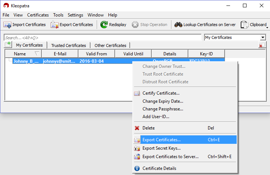Open the My Certificates filter dropdown
The width and height of the screenshot is (270, 175).
[x=235, y=37]
